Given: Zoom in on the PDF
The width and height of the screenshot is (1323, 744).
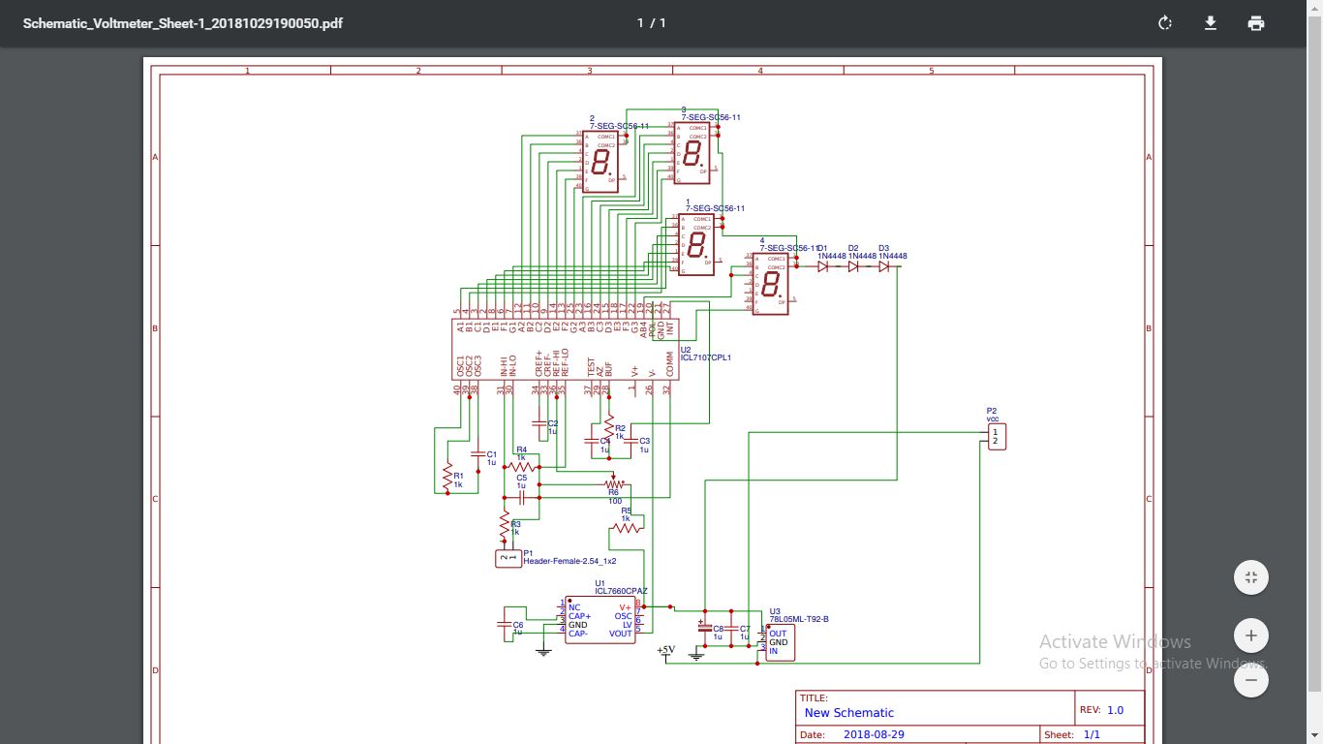Looking at the screenshot, I should 1251,635.
